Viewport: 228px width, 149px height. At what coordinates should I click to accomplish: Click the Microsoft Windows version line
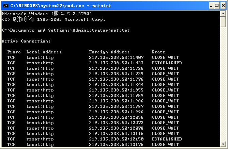click(x=47, y=14)
